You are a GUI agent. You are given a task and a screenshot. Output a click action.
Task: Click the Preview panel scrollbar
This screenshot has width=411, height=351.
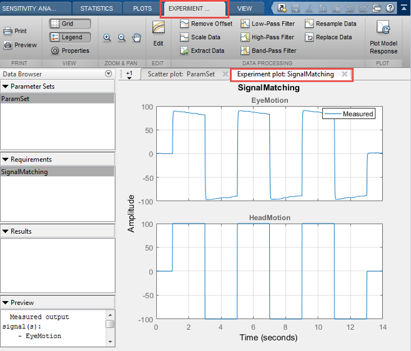109,325
